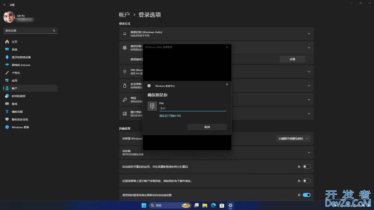Screen dimensions: 374x210
Task: Expand the 动态锁 dynamic lock row
Action: 216,152
